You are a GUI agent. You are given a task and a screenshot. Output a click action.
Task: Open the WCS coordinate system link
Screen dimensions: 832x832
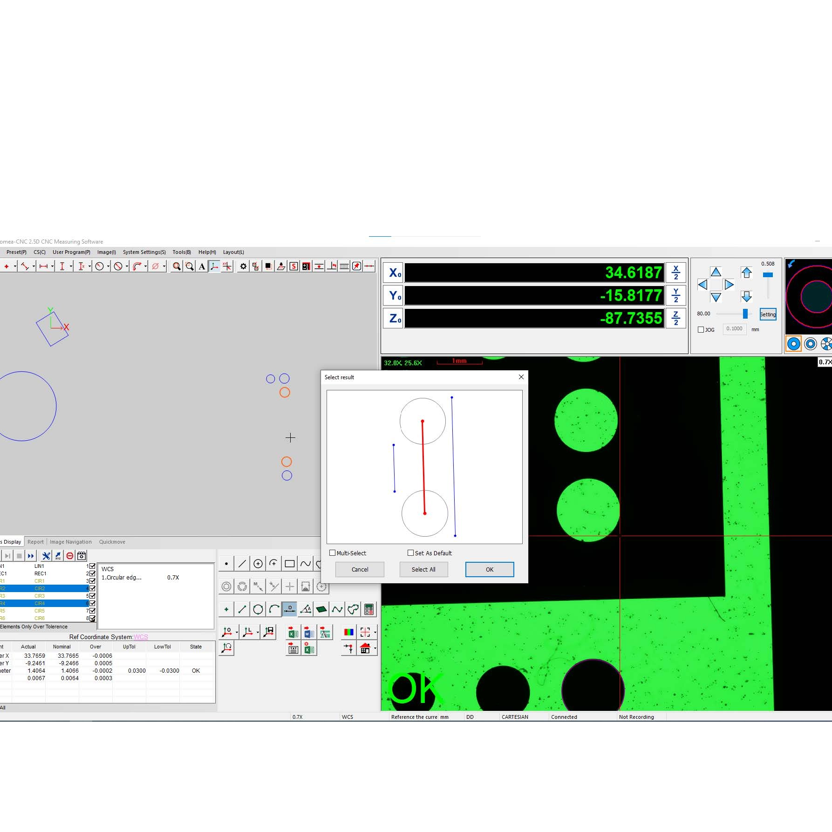pos(141,637)
